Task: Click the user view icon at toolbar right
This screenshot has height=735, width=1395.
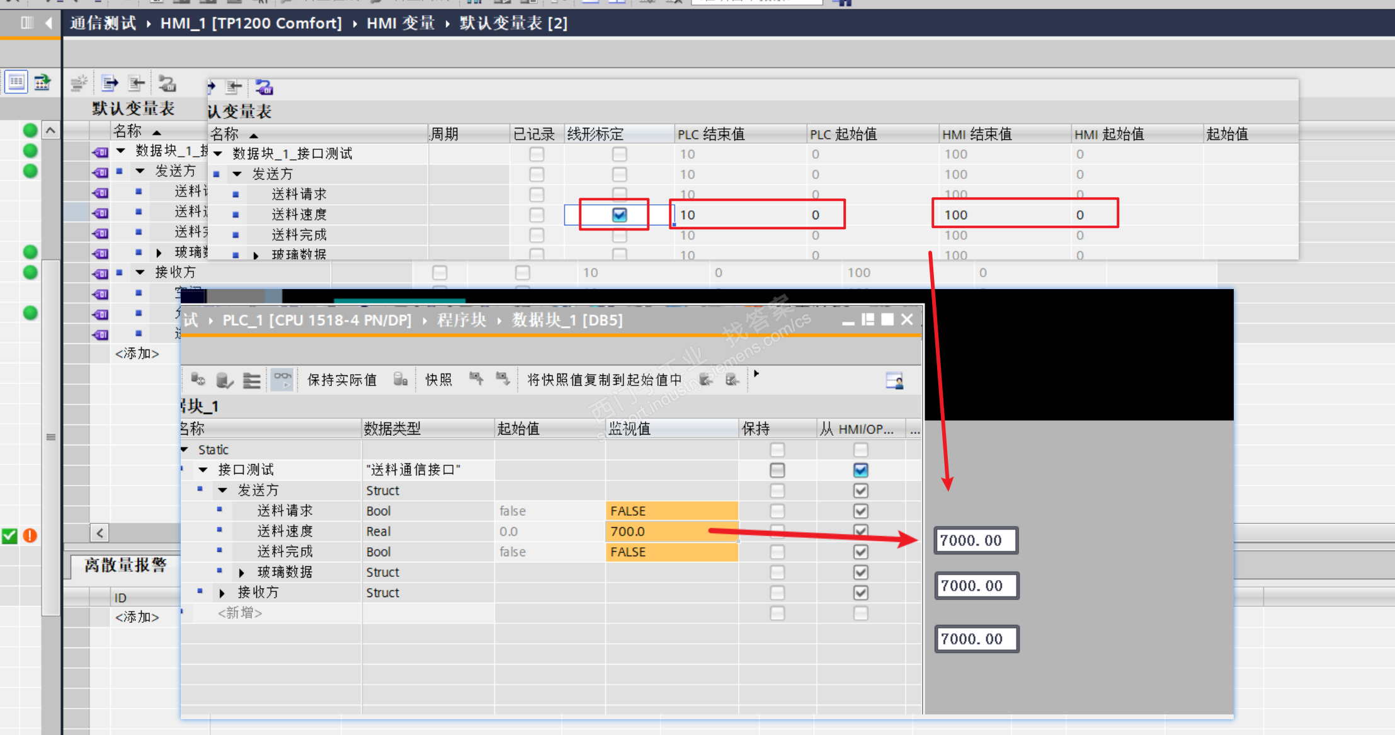Action: tap(894, 380)
